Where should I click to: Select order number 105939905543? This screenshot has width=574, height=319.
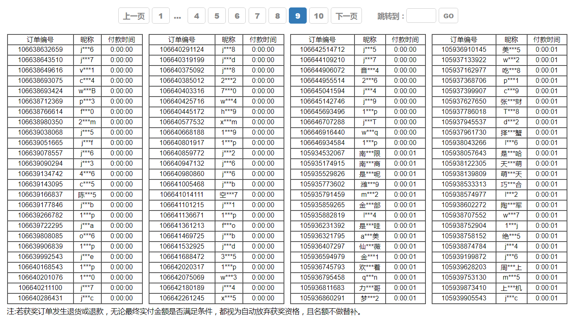click(464, 298)
